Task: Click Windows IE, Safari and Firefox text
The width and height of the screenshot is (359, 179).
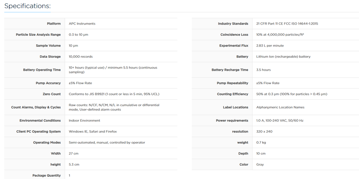Action: coord(93,132)
